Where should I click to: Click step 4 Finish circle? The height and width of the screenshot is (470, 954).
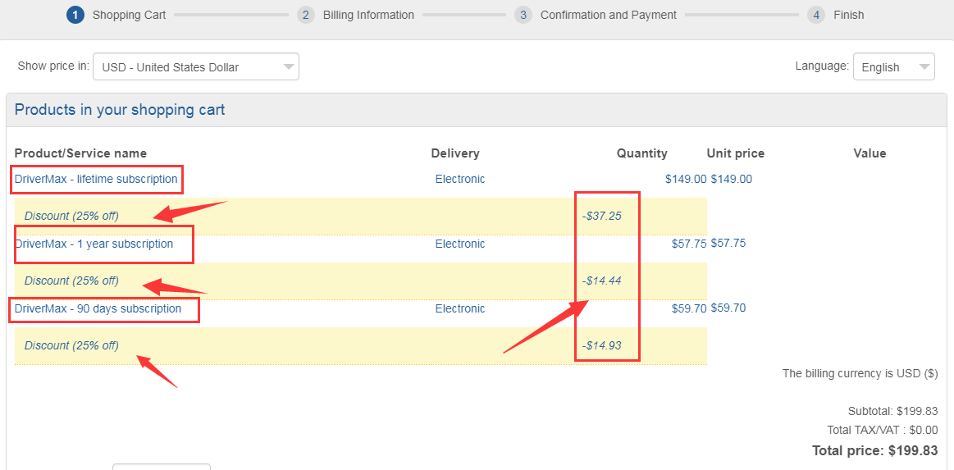[x=816, y=16]
